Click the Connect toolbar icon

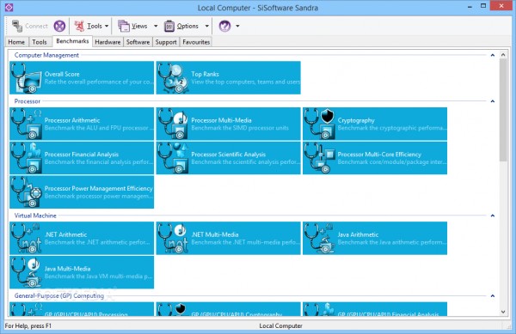coord(17,26)
